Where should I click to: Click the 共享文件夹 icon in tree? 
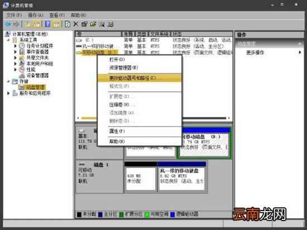(22, 58)
